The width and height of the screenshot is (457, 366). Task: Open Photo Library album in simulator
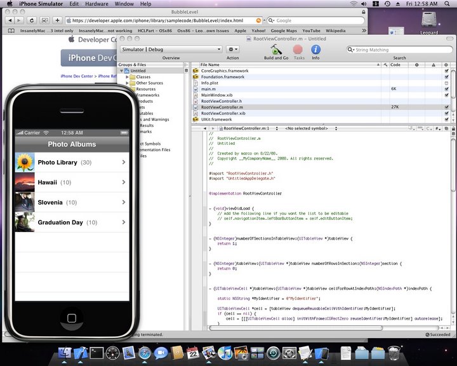point(72,162)
